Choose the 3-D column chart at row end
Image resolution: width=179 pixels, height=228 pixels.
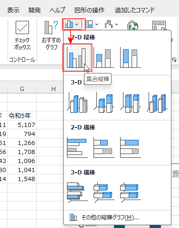pos(157,103)
